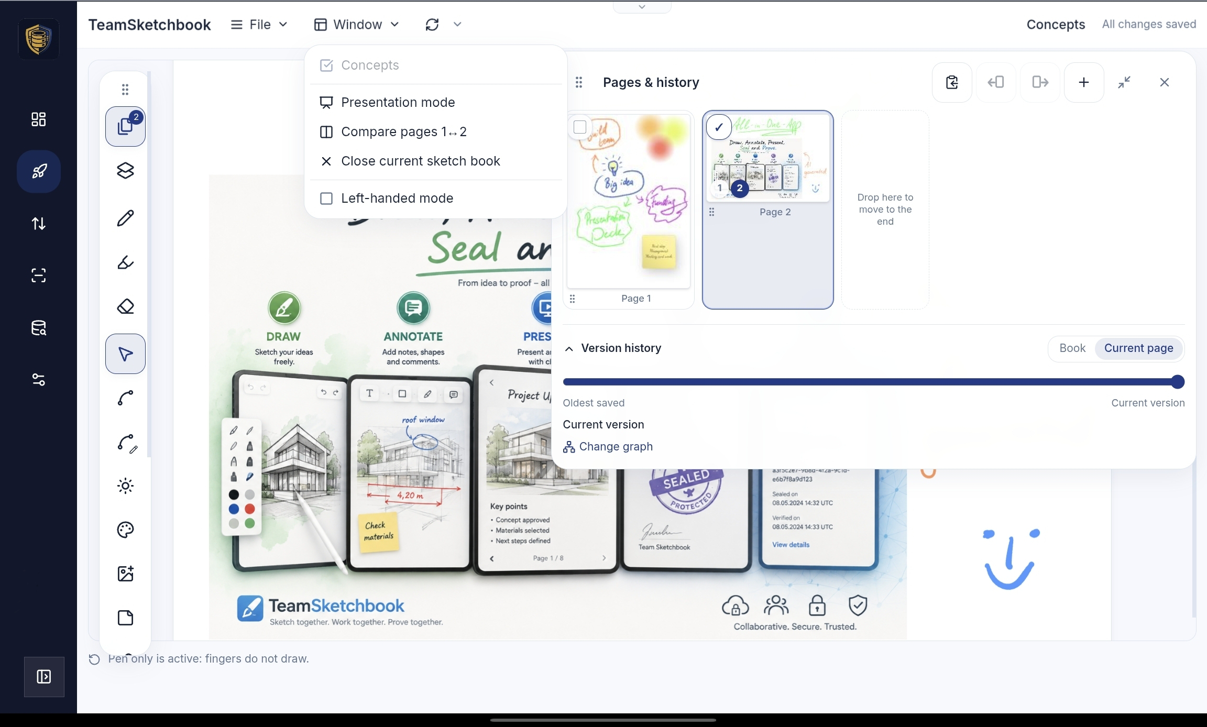Toggle the sidebar collapse panel button

[x=44, y=677]
